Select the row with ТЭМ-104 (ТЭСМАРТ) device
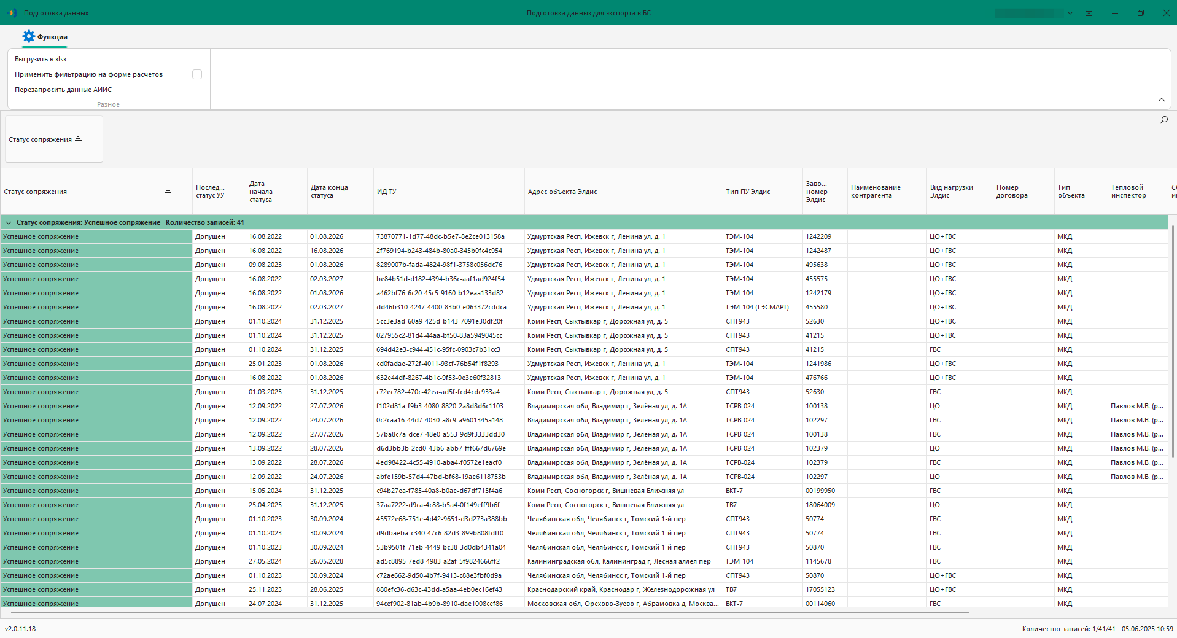The image size is (1177, 638). tap(756, 307)
